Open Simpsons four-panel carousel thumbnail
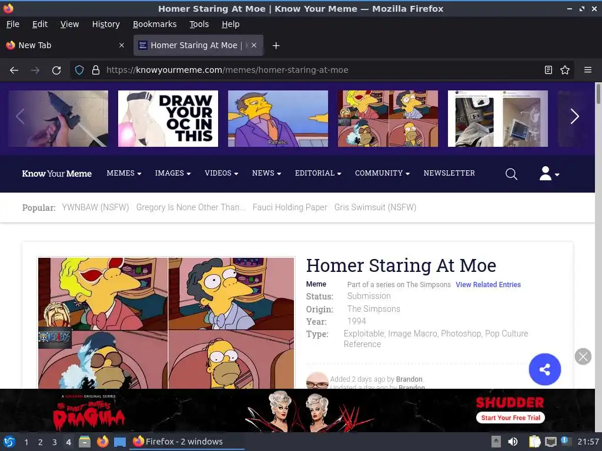This screenshot has height=451, width=602. click(x=388, y=119)
